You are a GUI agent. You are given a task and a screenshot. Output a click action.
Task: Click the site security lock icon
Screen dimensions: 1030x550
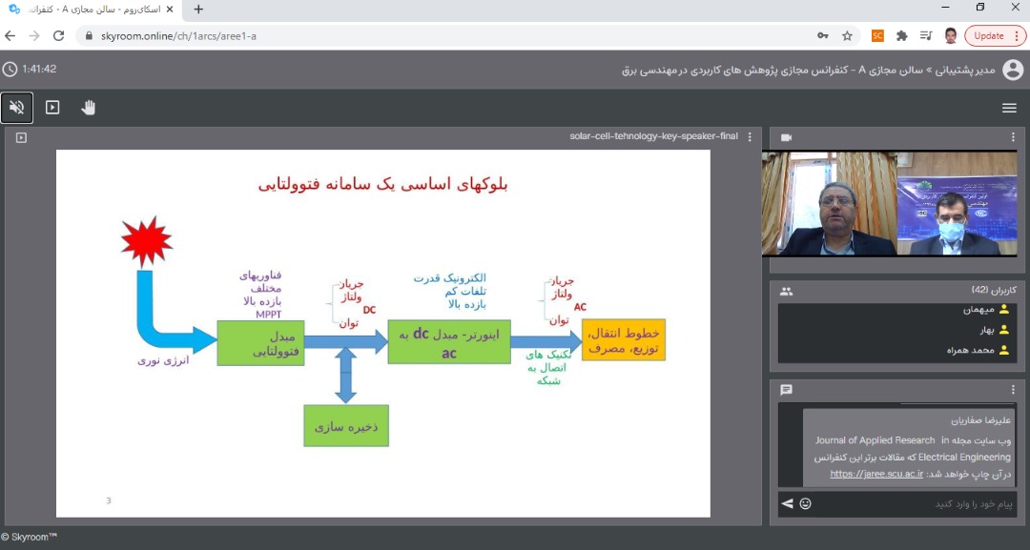point(90,36)
